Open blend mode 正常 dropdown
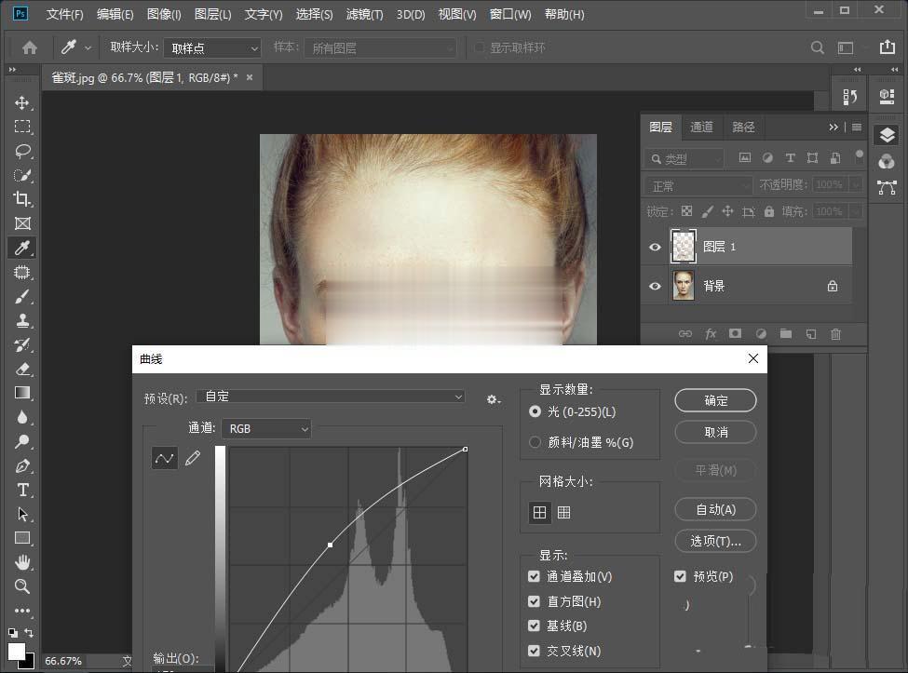This screenshot has height=673, width=908. point(698,186)
